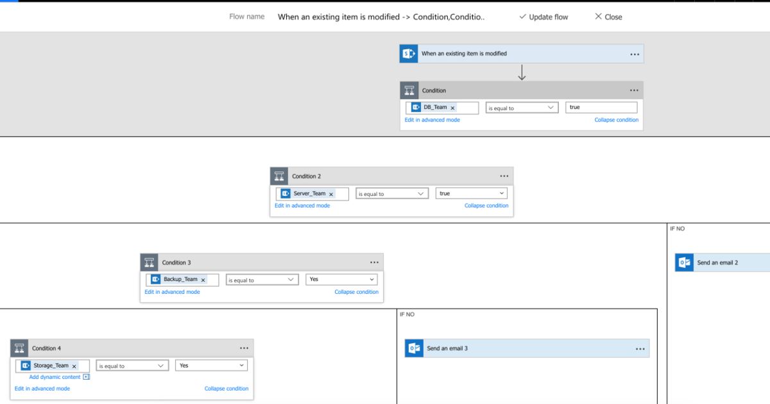Collapse condition on Condition 3
The image size is (770, 404).
[x=357, y=292]
